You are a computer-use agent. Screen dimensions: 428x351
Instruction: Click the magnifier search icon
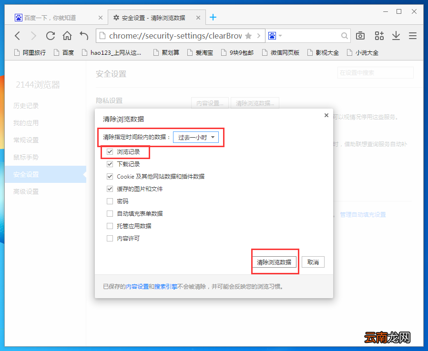pyautogui.click(x=345, y=36)
